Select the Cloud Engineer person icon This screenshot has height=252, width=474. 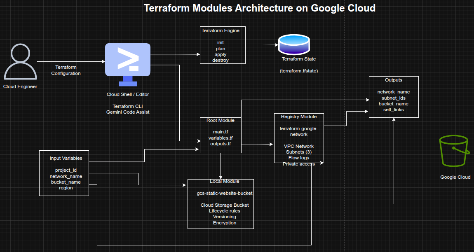pos(20,62)
